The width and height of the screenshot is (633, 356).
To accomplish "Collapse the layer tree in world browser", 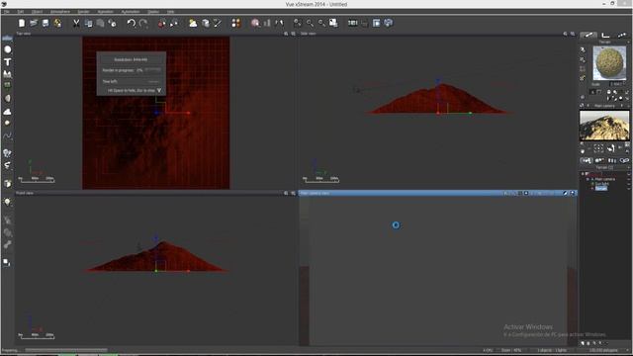I will click(x=583, y=174).
